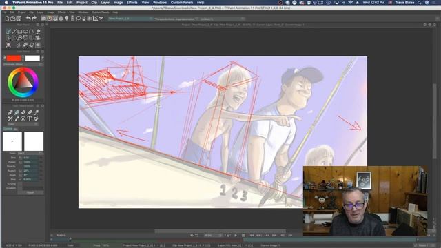Click the Open Project folder icon
Screen dimensions: 441x248
point(13,19)
